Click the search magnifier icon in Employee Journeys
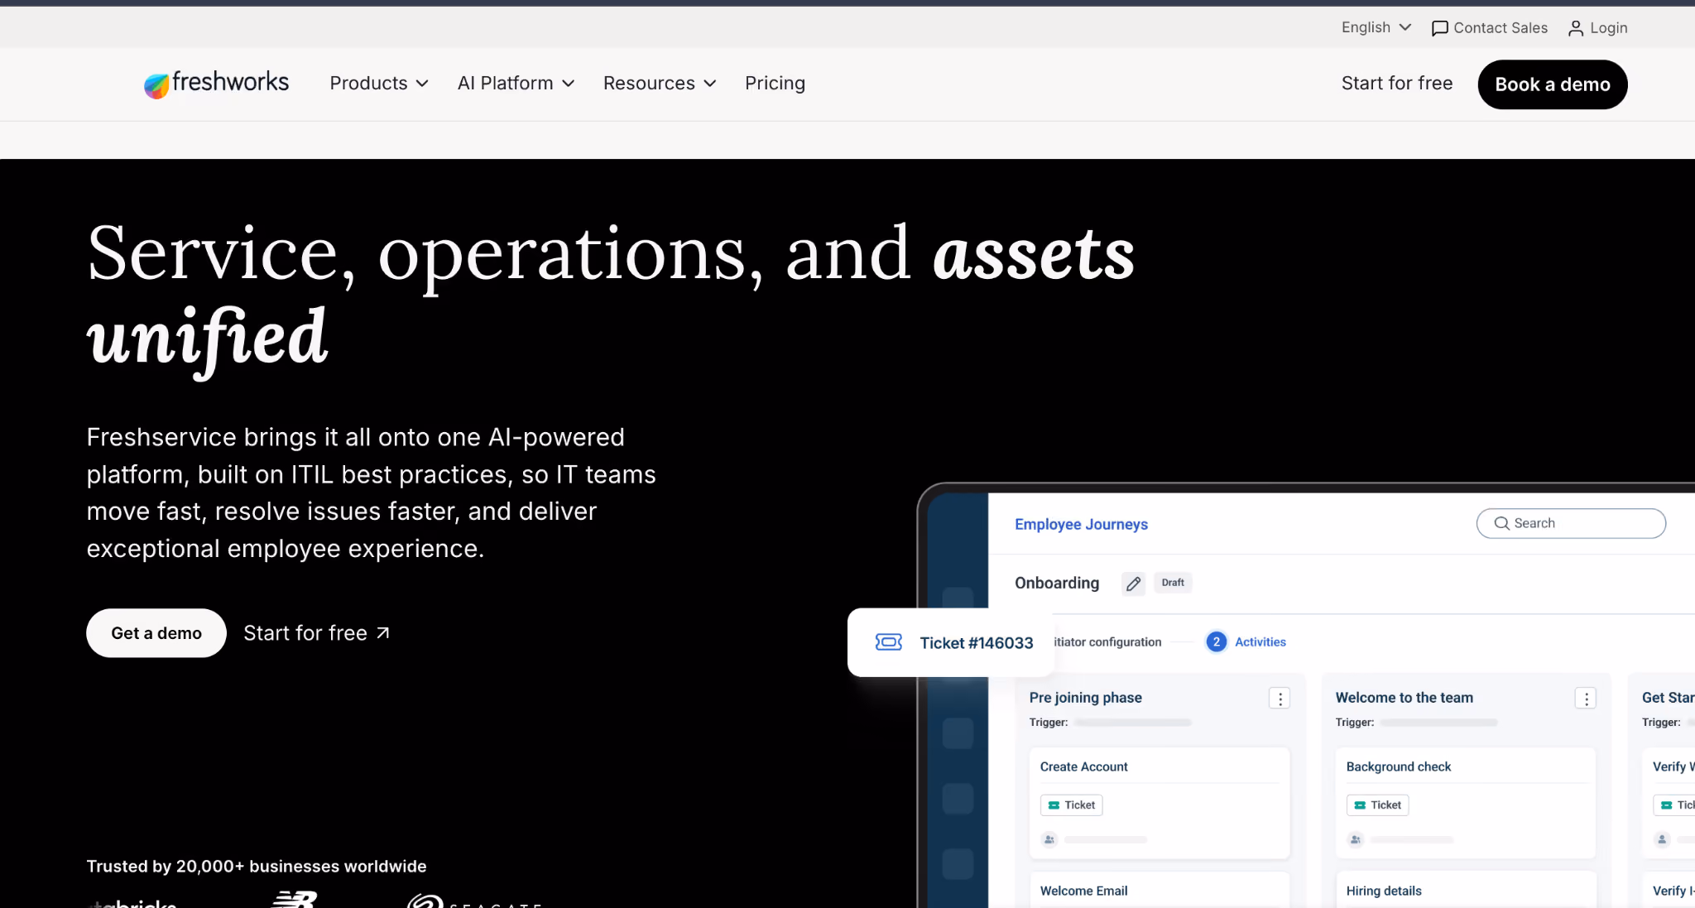 click(1501, 523)
